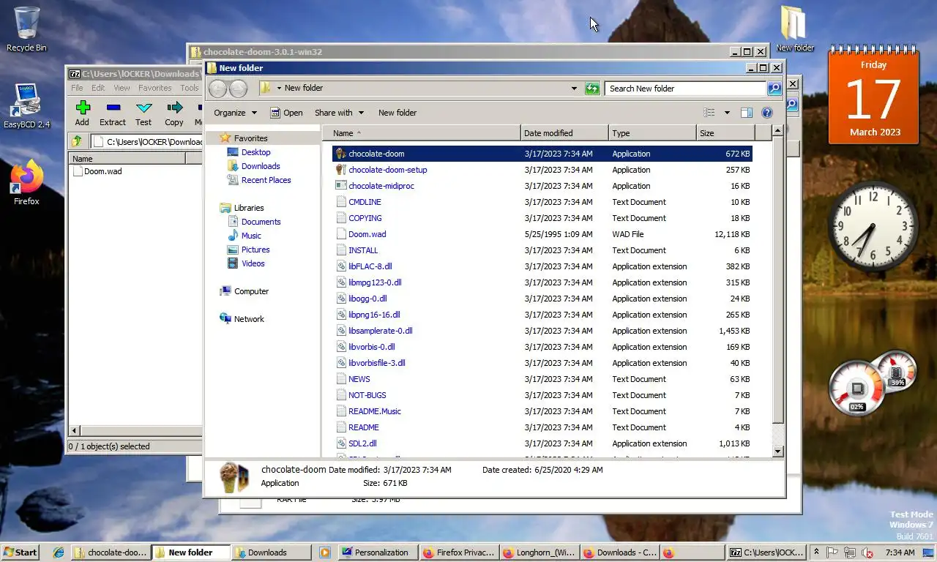
Task: Click the Back button in New folder window
Action: pyautogui.click(x=217, y=89)
